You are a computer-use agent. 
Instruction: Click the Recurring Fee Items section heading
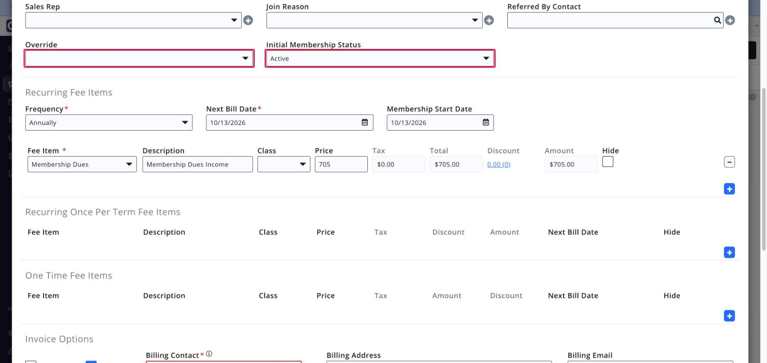pos(69,92)
